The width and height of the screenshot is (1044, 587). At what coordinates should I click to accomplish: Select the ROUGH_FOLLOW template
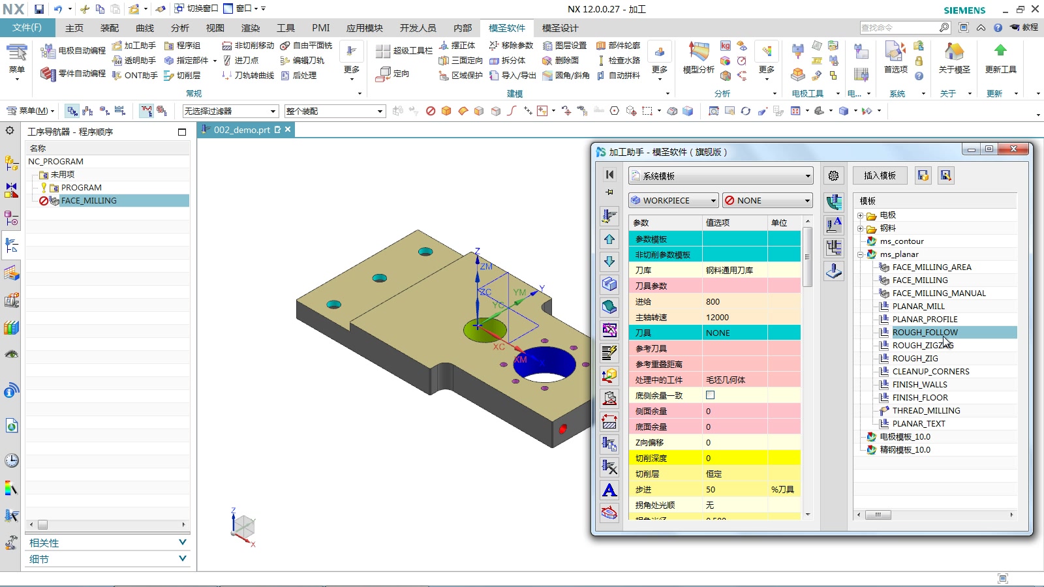925,333
